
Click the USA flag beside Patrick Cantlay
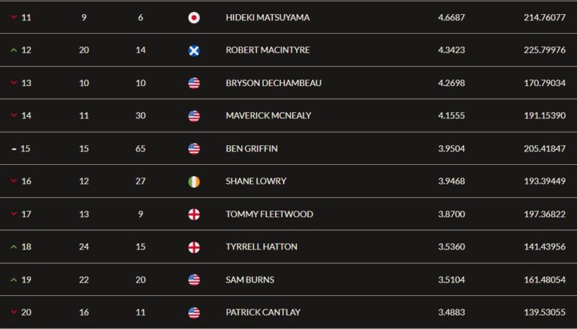[194, 313]
